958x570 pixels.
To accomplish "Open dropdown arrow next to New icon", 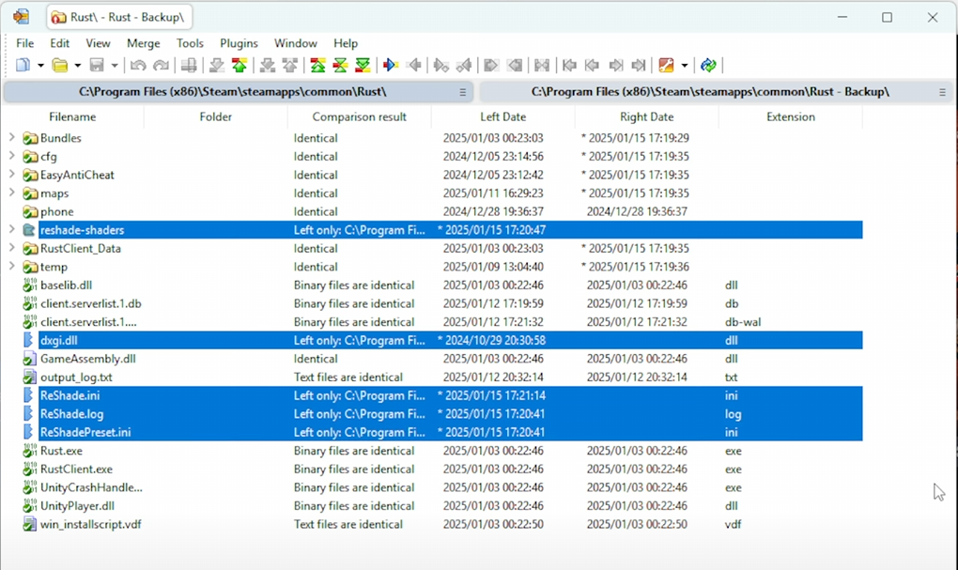I will click(x=40, y=66).
